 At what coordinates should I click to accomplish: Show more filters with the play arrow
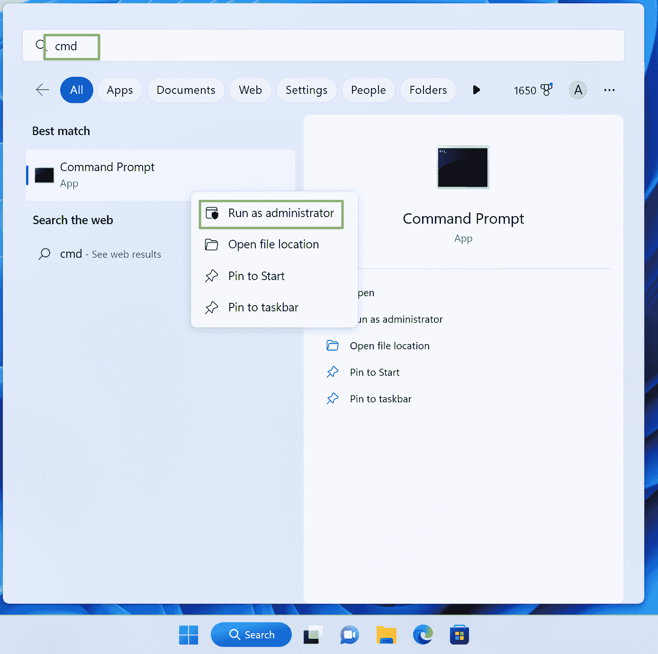[x=477, y=90]
